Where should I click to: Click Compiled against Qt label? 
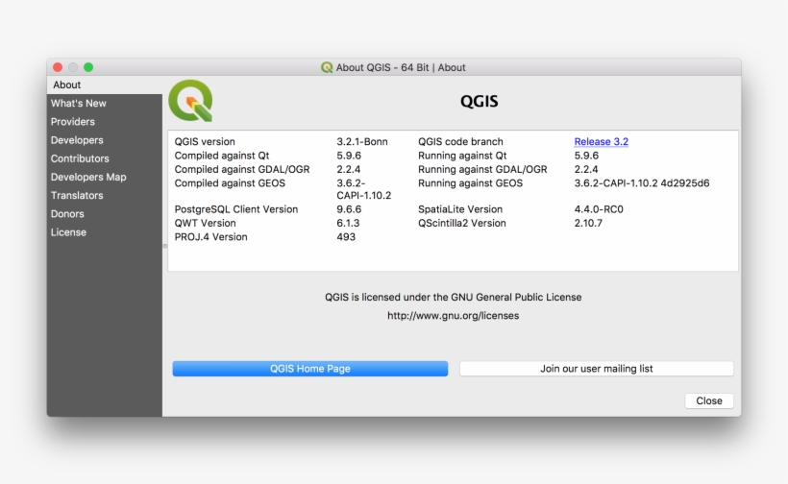(222, 156)
